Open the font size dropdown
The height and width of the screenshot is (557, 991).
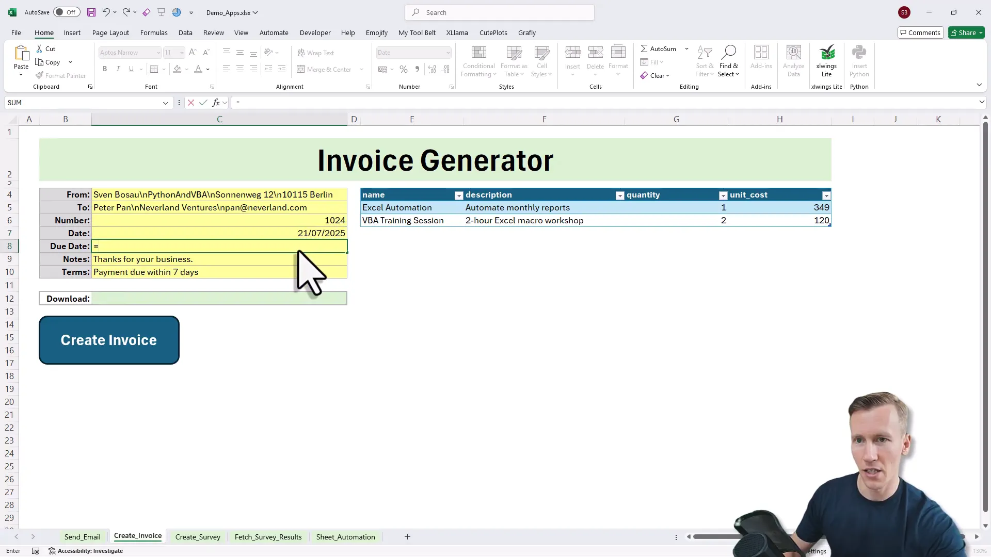tap(182, 52)
